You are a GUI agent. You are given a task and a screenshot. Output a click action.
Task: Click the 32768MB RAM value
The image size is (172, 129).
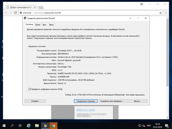pos(64,77)
